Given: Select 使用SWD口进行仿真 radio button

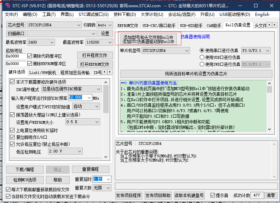Looking at the screenshot, I should [202, 64].
